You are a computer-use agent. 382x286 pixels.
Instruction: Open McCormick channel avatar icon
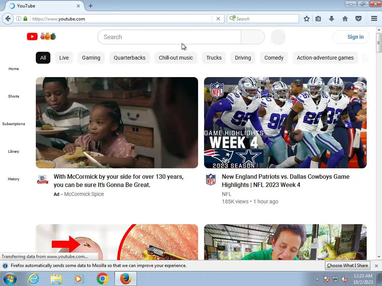click(43, 179)
